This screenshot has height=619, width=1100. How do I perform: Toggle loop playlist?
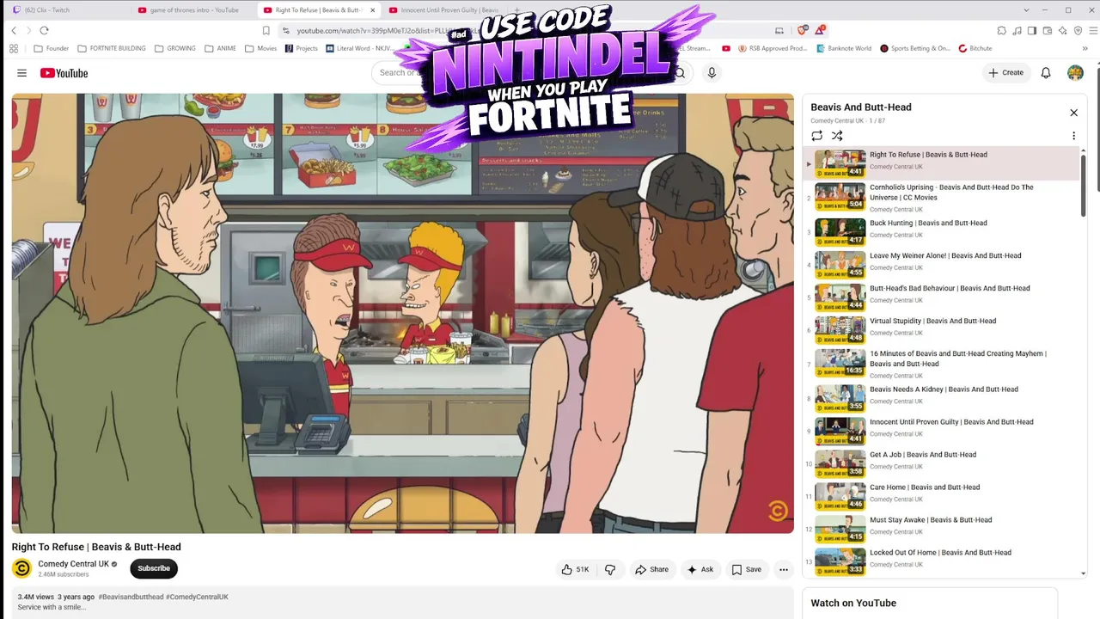click(816, 136)
